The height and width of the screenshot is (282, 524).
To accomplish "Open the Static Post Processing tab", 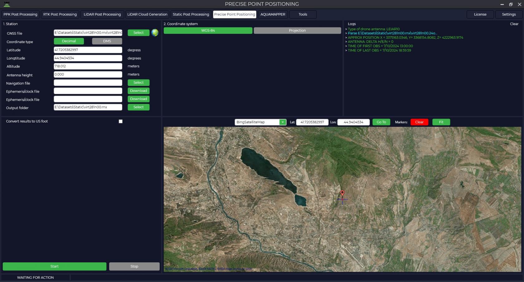I will coord(191,14).
